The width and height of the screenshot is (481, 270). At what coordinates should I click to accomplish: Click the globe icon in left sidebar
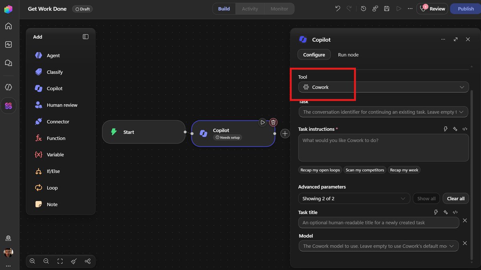(8, 238)
